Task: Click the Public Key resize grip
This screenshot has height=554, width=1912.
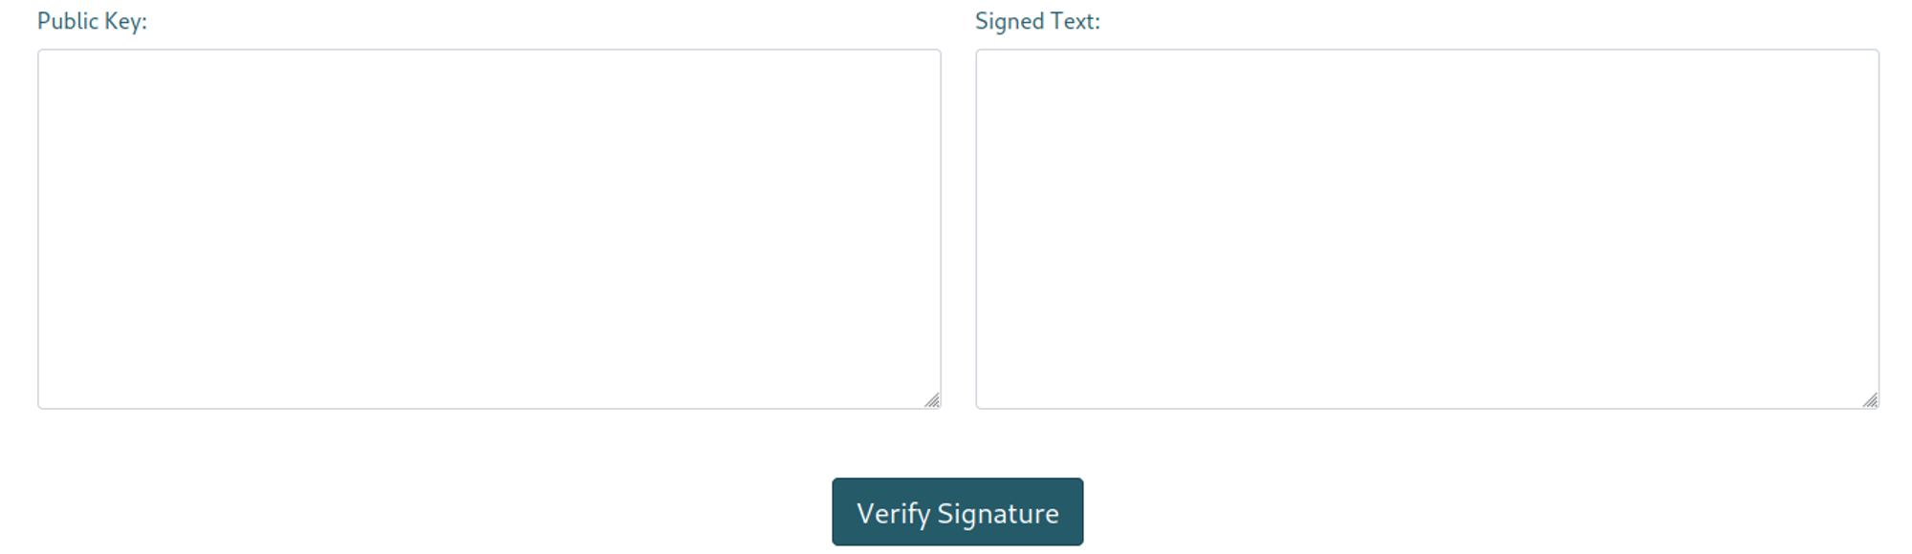Action: [x=932, y=400]
